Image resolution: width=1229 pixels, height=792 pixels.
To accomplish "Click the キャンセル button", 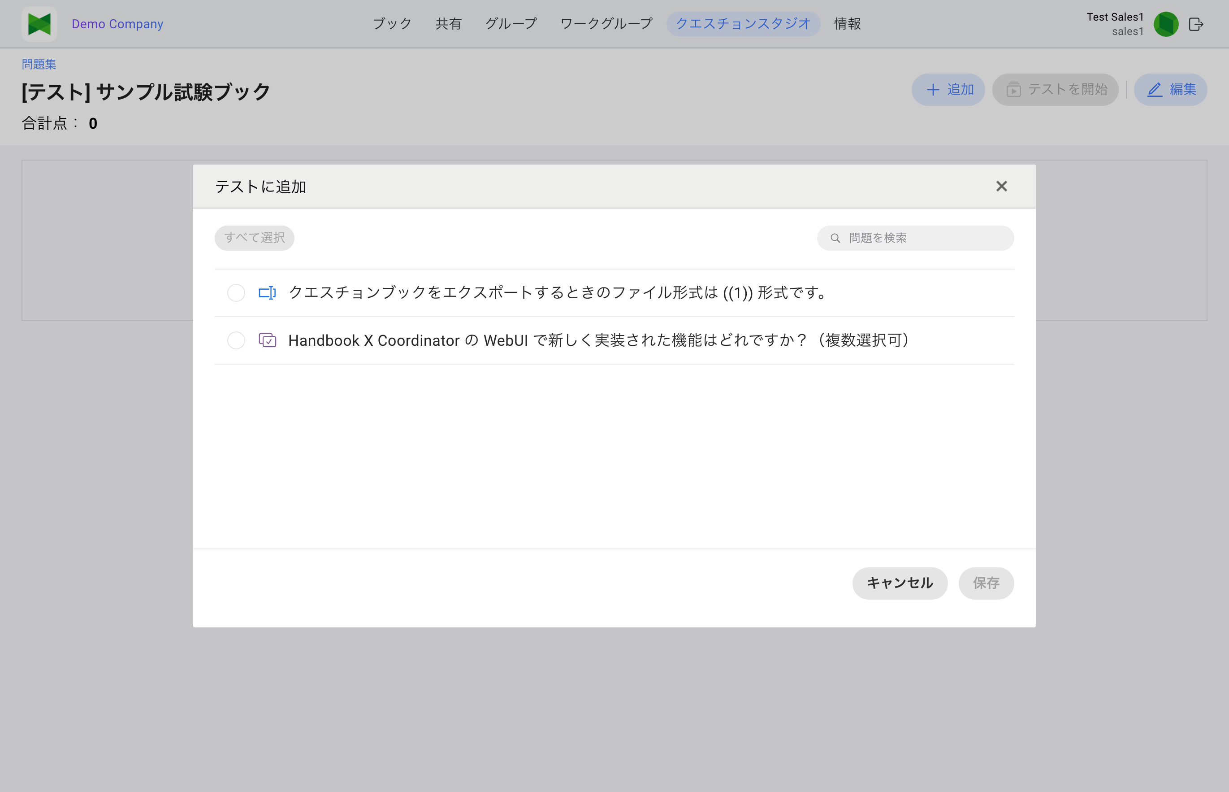I will pyautogui.click(x=900, y=583).
